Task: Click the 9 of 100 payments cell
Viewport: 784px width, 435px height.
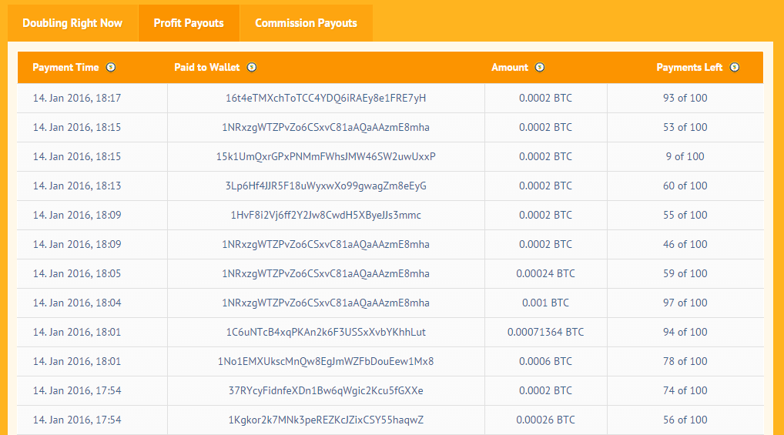Action: pyautogui.click(x=685, y=157)
